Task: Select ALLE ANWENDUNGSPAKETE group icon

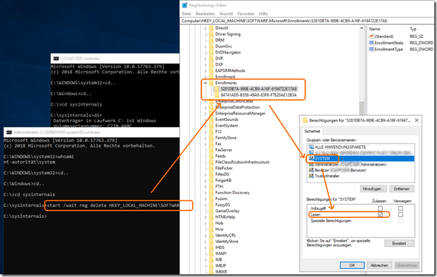Action: tap(311, 147)
